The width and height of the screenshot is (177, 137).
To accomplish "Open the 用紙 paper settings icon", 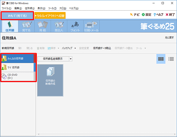I will pos(42,26).
